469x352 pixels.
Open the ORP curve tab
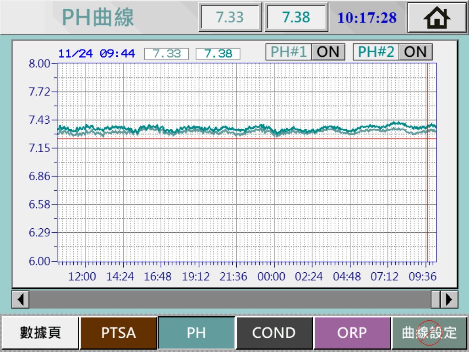click(352, 333)
